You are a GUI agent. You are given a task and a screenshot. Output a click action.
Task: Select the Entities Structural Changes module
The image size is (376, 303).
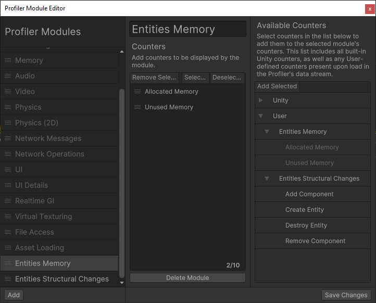click(59, 279)
